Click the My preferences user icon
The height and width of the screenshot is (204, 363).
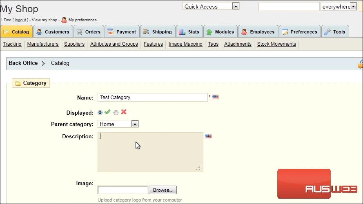tap(64, 20)
